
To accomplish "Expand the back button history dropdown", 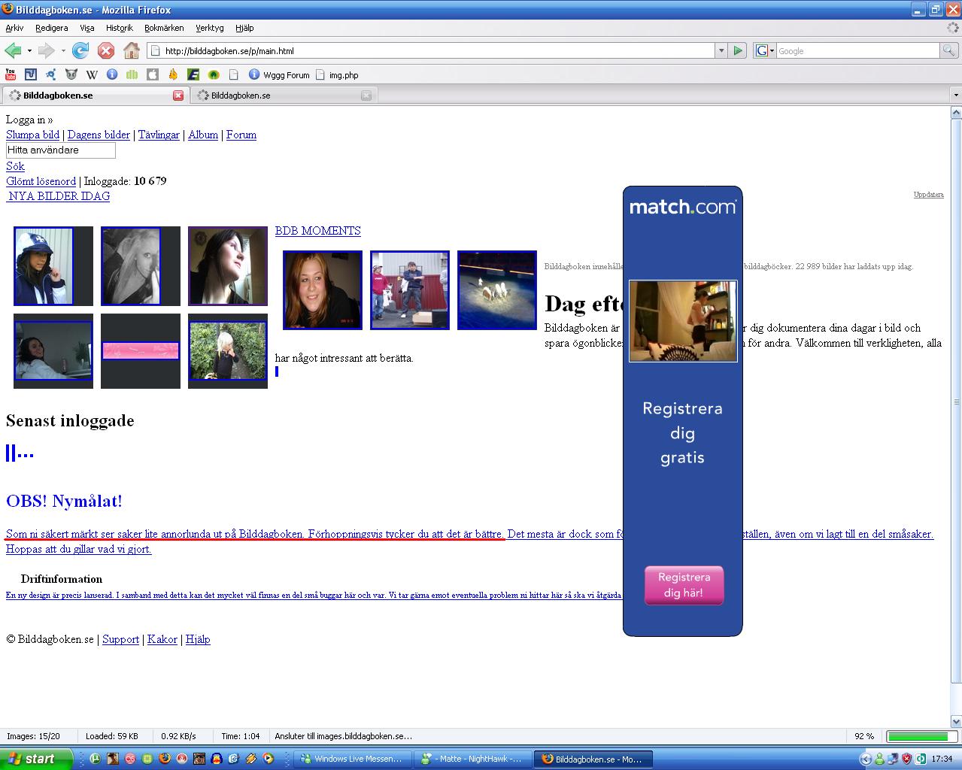I will pos(29,51).
